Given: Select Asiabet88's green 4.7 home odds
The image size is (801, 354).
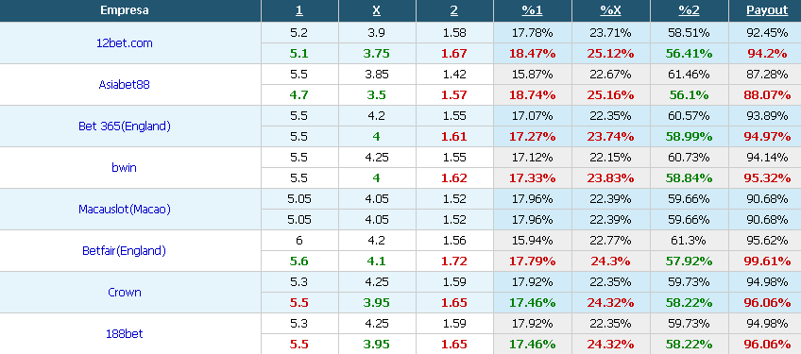Looking at the screenshot, I should tap(298, 95).
